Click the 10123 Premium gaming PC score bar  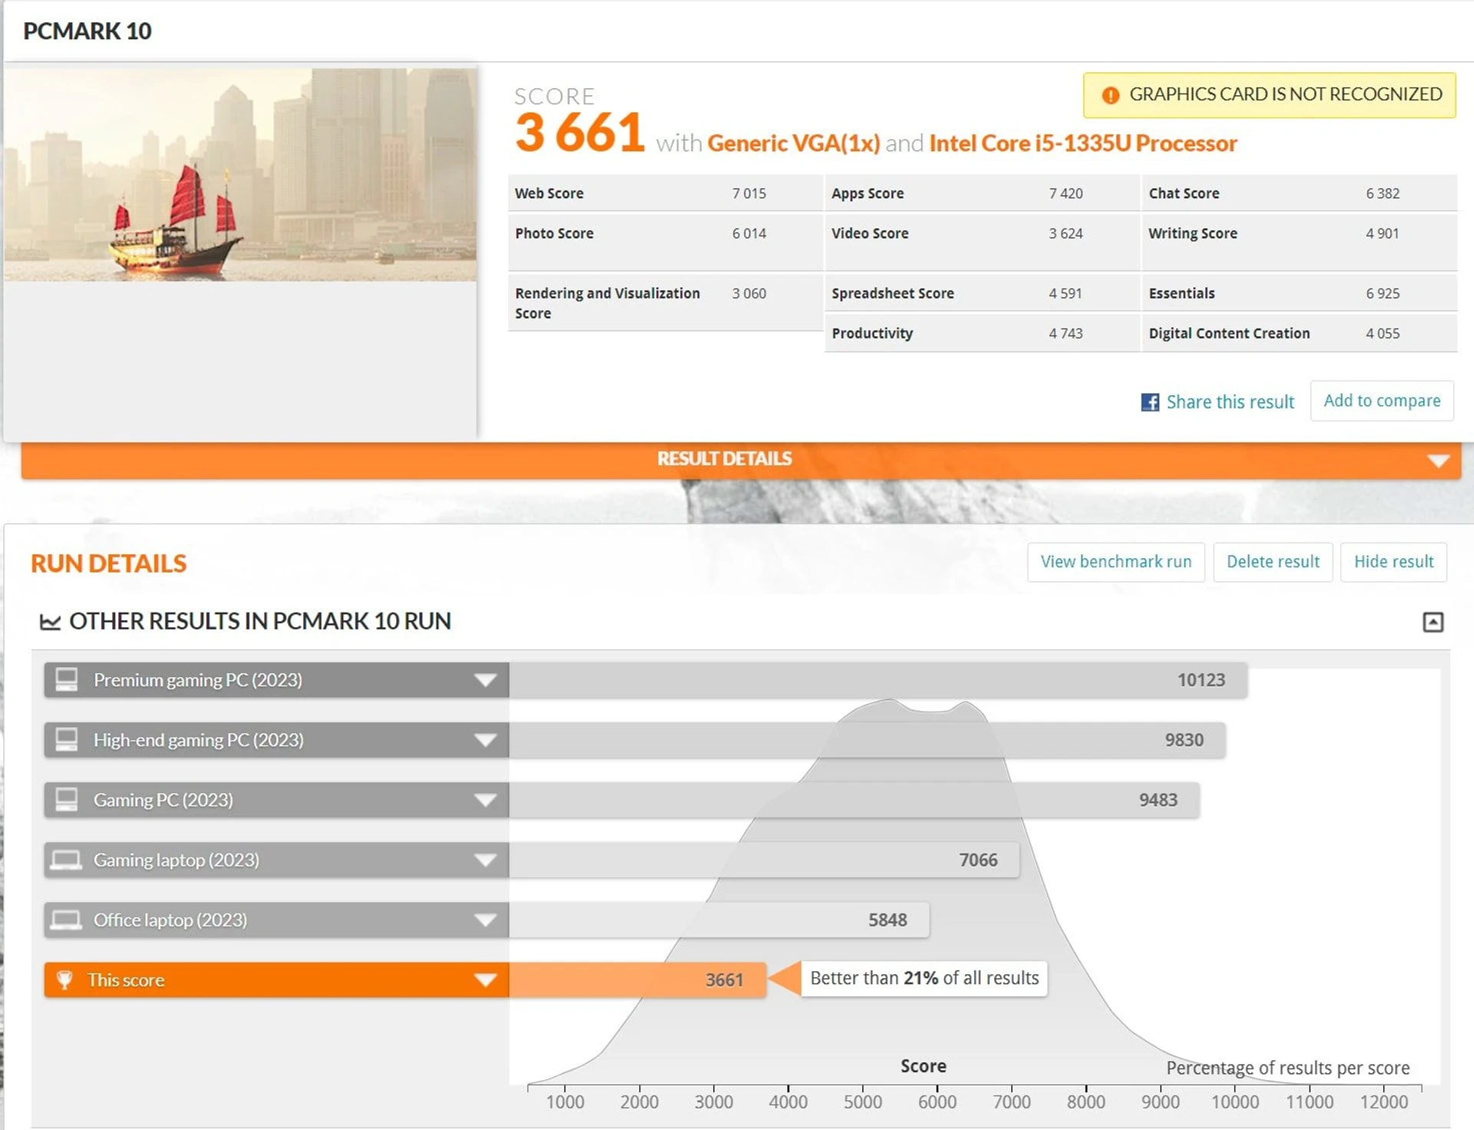tap(878, 680)
